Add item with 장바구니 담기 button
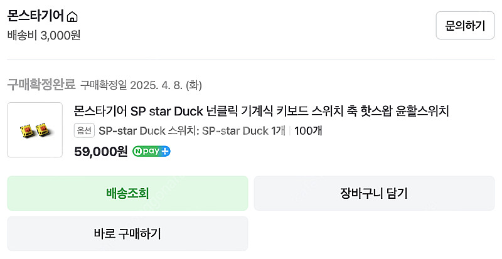The height and width of the screenshot is (259, 502). coord(373,193)
